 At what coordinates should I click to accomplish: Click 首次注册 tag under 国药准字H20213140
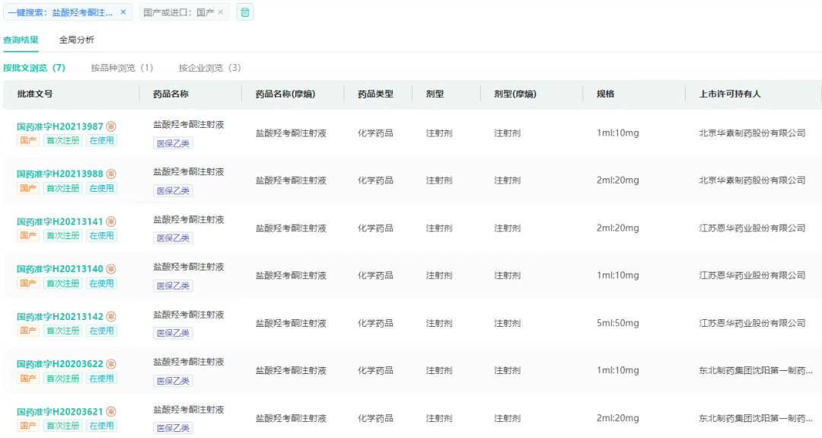point(62,283)
